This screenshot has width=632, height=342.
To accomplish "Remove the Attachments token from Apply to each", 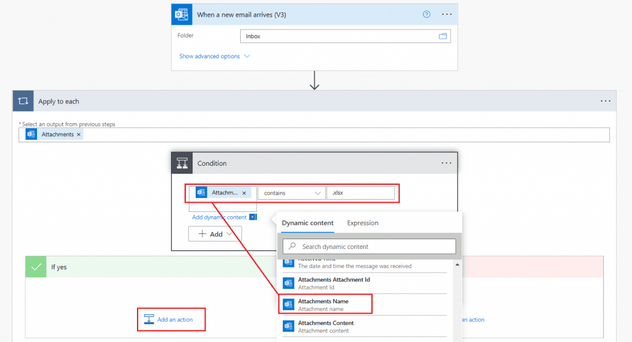I will (78, 134).
